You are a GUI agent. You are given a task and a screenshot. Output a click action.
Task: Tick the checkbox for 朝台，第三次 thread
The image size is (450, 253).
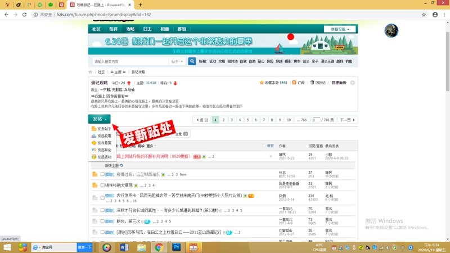[102, 221]
